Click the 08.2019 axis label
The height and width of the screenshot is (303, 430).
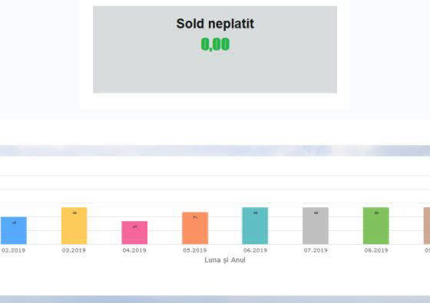376,250
